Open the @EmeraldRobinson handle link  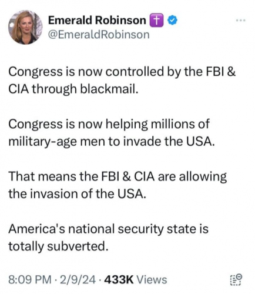pyautogui.click(x=99, y=35)
